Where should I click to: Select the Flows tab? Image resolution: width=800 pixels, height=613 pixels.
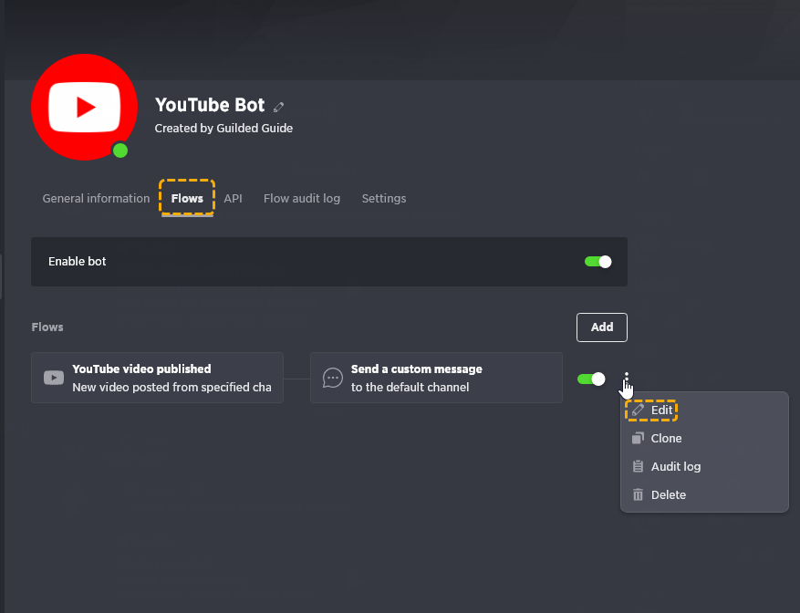point(187,199)
